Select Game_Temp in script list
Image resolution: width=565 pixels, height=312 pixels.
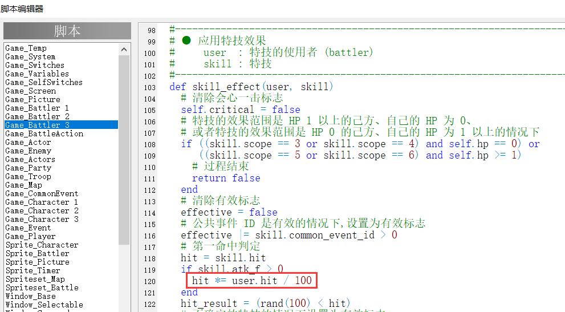tap(26, 48)
